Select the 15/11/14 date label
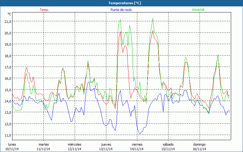This screenshot has width=243, height=152. pos(168,149)
